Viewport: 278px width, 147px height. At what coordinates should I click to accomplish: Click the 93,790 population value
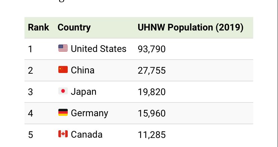pos(152,49)
